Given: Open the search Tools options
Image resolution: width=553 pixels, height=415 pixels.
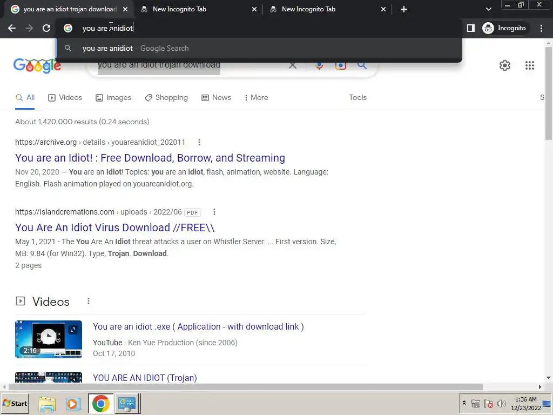Looking at the screenshot, I should [358, 98].
